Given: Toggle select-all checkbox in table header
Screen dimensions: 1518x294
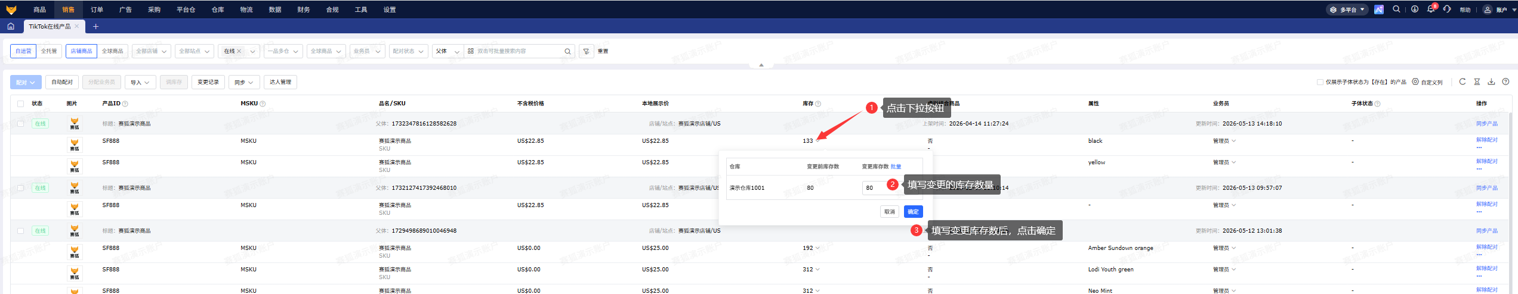Looking at the screenshot, I should tap(20, 104).
